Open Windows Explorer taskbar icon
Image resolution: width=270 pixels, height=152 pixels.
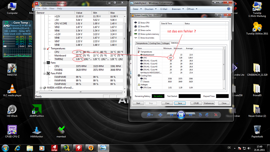30,148
